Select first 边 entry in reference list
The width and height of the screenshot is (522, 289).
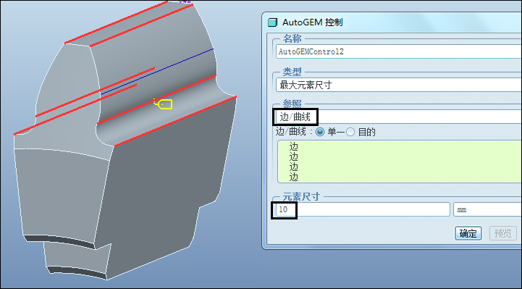(x=294, y=146)
